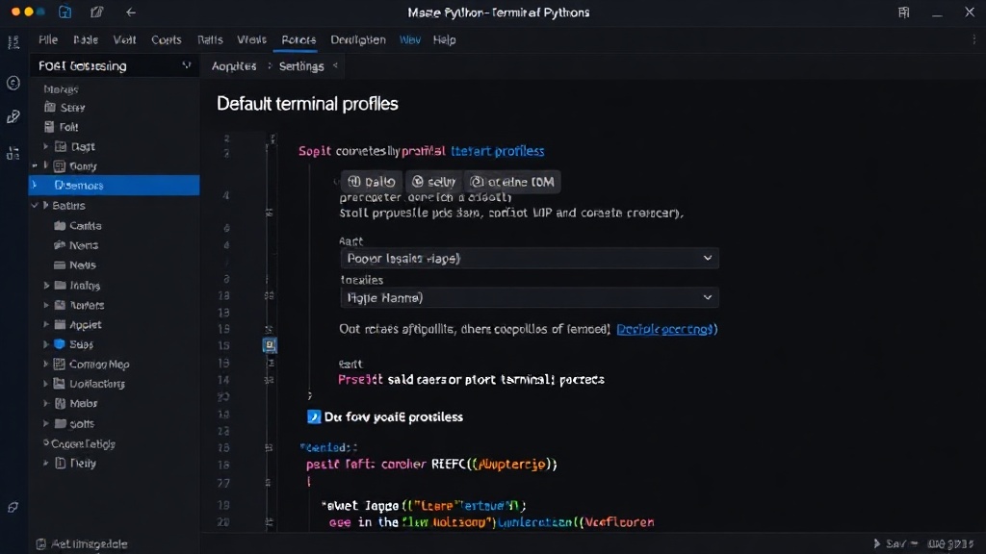986x554 pixels.
Task: Click the layout icon at top right
Action: click(903, 12)
